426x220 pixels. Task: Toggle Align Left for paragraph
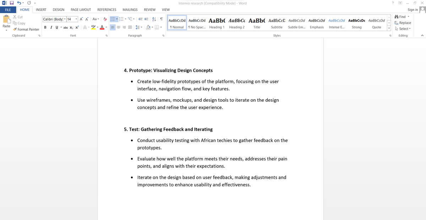[112, 27]
